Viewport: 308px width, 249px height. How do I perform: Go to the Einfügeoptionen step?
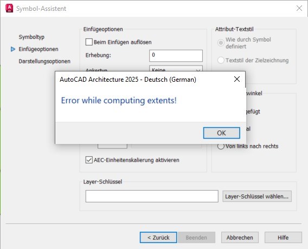click(x=39, y=49)
